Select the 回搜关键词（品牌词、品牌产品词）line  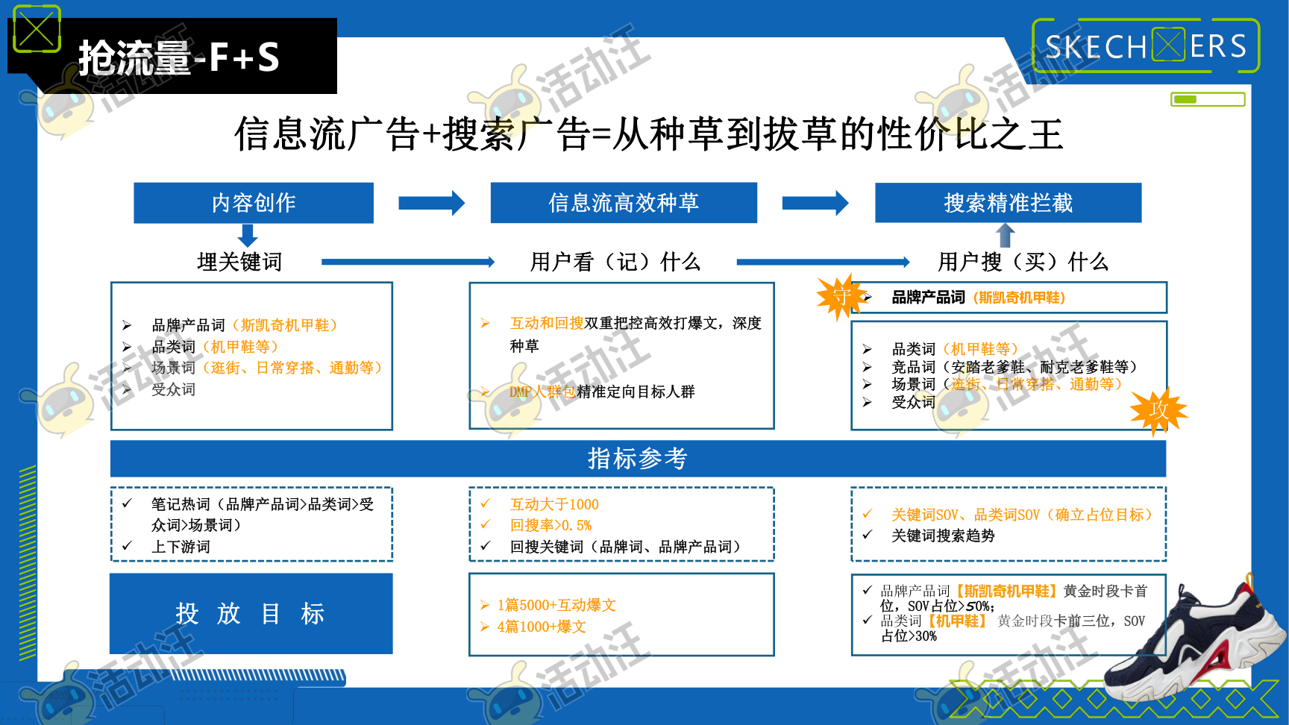[x=625, y=547]
